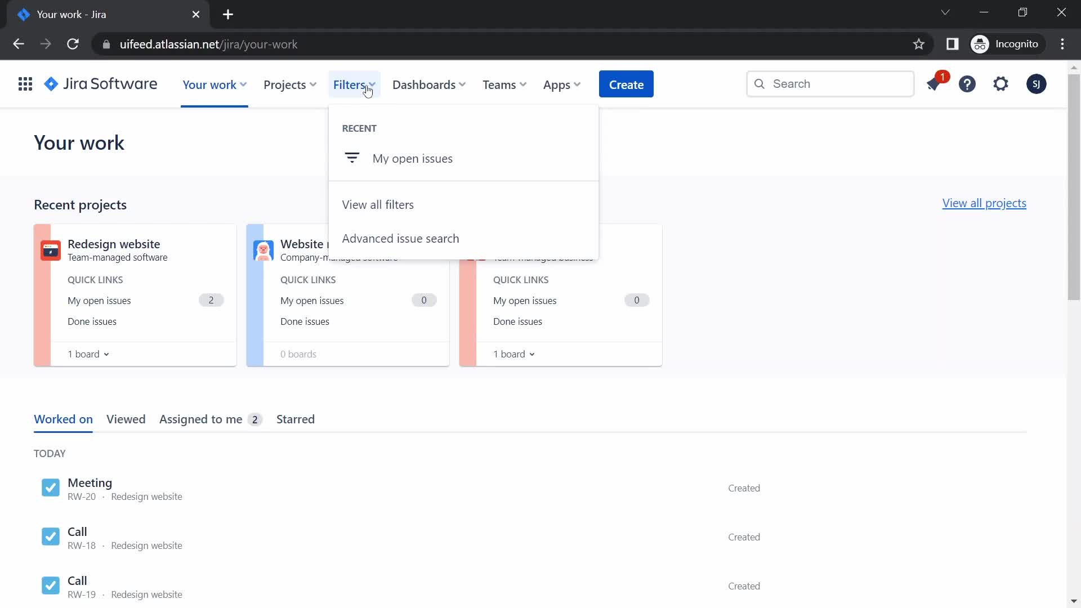Open the grid/apps menu icon
This screenshot has height=608, width=1081.
25,83
